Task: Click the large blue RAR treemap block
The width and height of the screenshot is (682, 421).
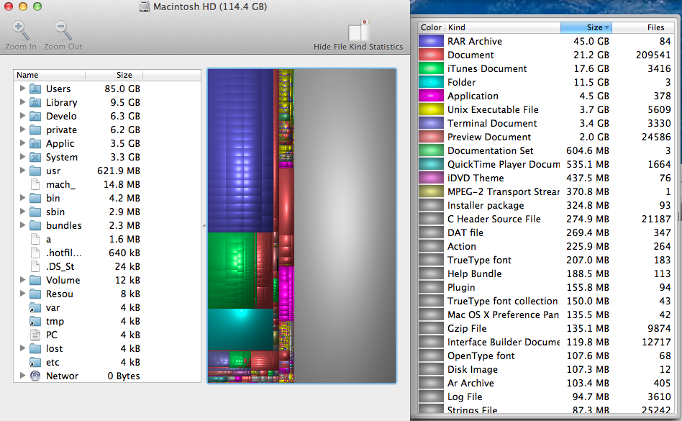Action: click(240, 150)
